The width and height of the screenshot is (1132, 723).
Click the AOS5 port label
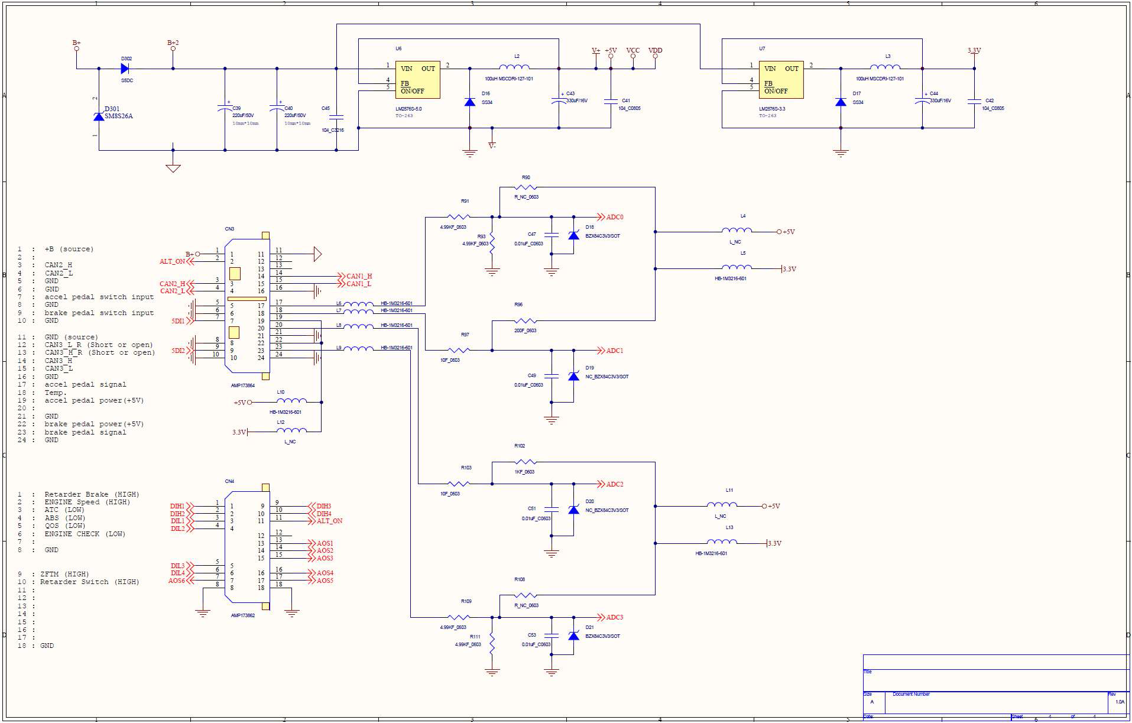click(x=321, y=581)
